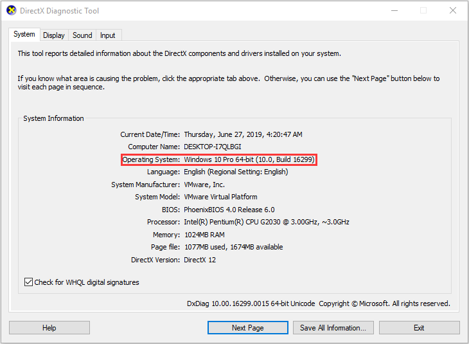Click the DirectX Diagnostic Tool title text

click(59, 11)
